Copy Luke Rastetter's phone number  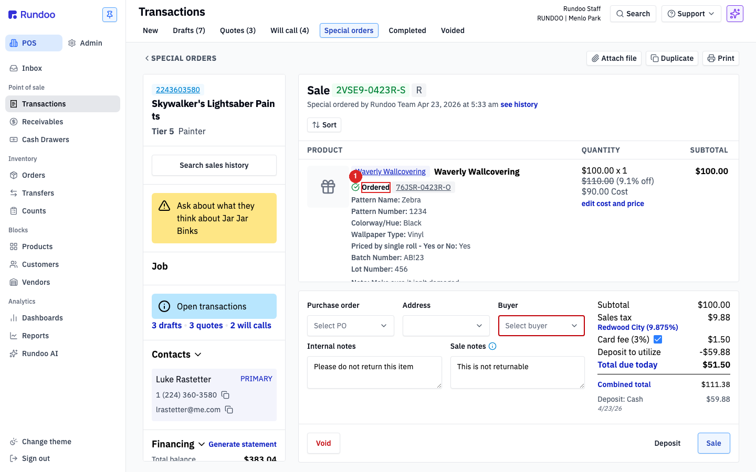[x=225, y=395]
